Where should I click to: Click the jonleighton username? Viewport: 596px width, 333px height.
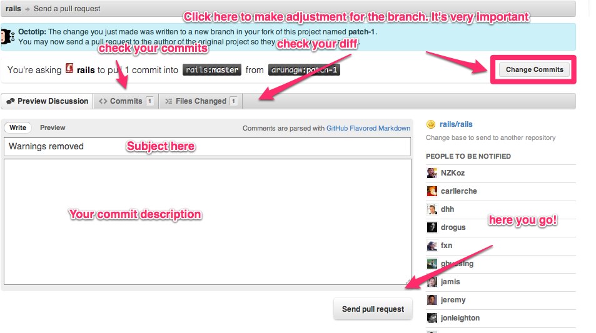(x=460, y=318)
